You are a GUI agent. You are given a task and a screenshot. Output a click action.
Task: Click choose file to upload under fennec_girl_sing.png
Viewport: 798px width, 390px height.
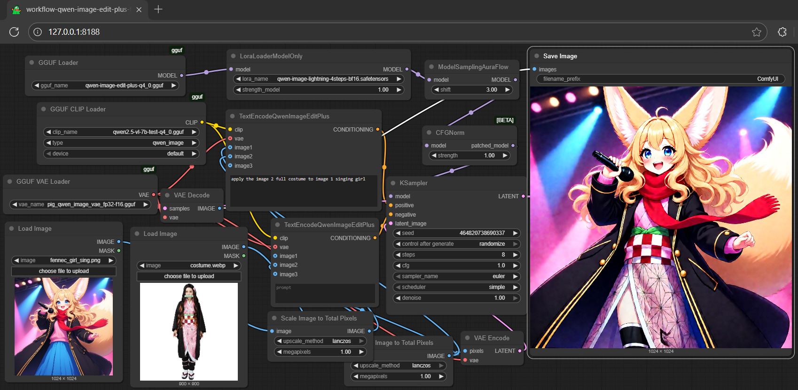point(64,271)
